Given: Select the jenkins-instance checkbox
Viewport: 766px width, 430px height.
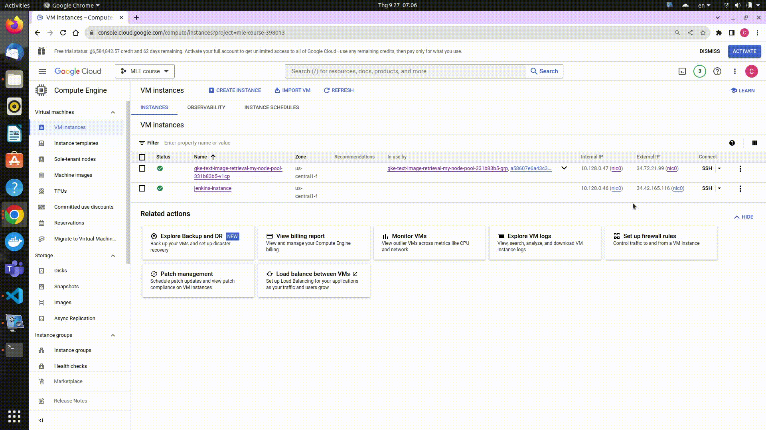Looking at the screenshot, I should [x=142, y=188].
